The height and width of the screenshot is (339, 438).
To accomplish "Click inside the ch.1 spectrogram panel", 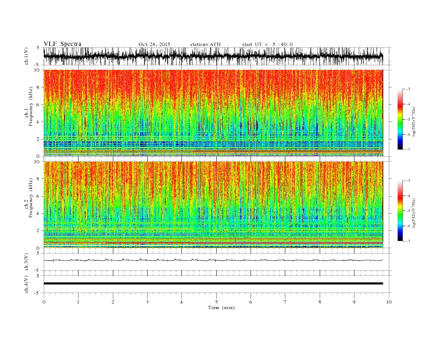I will point(213,113).
